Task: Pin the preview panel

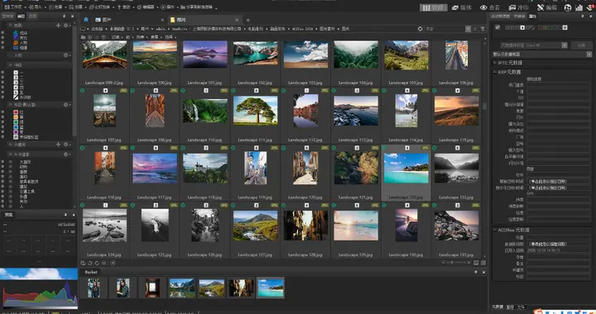Action: pyautogui.click(x=65, y=215)
